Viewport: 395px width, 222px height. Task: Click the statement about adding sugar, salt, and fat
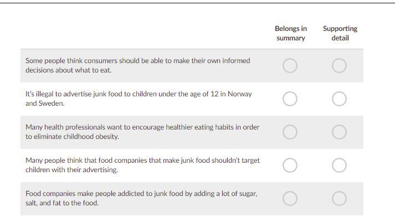141,198
